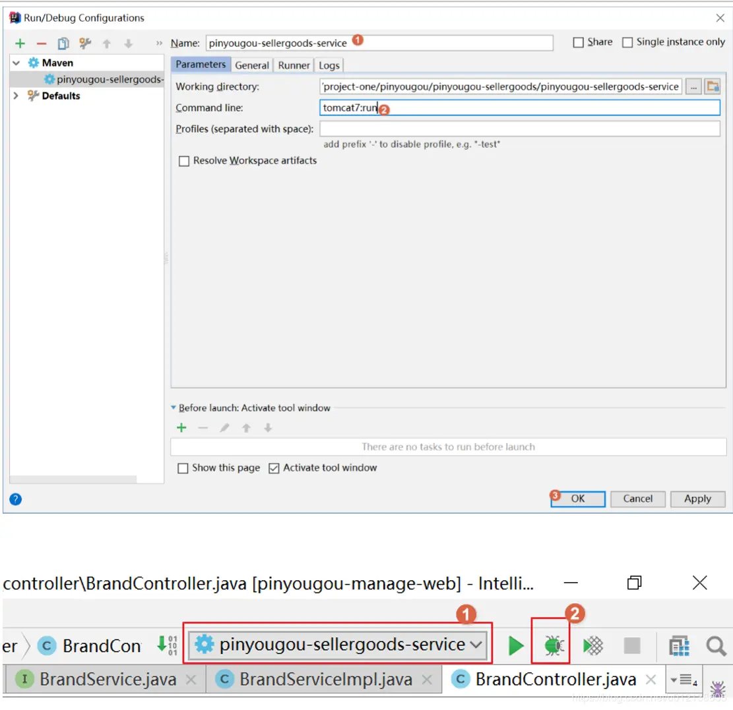Close the BrandService.java tab

click(x=191, y=680)
